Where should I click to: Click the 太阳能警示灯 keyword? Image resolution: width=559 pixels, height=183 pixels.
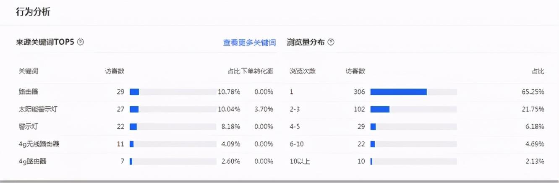tap(37, 109)
